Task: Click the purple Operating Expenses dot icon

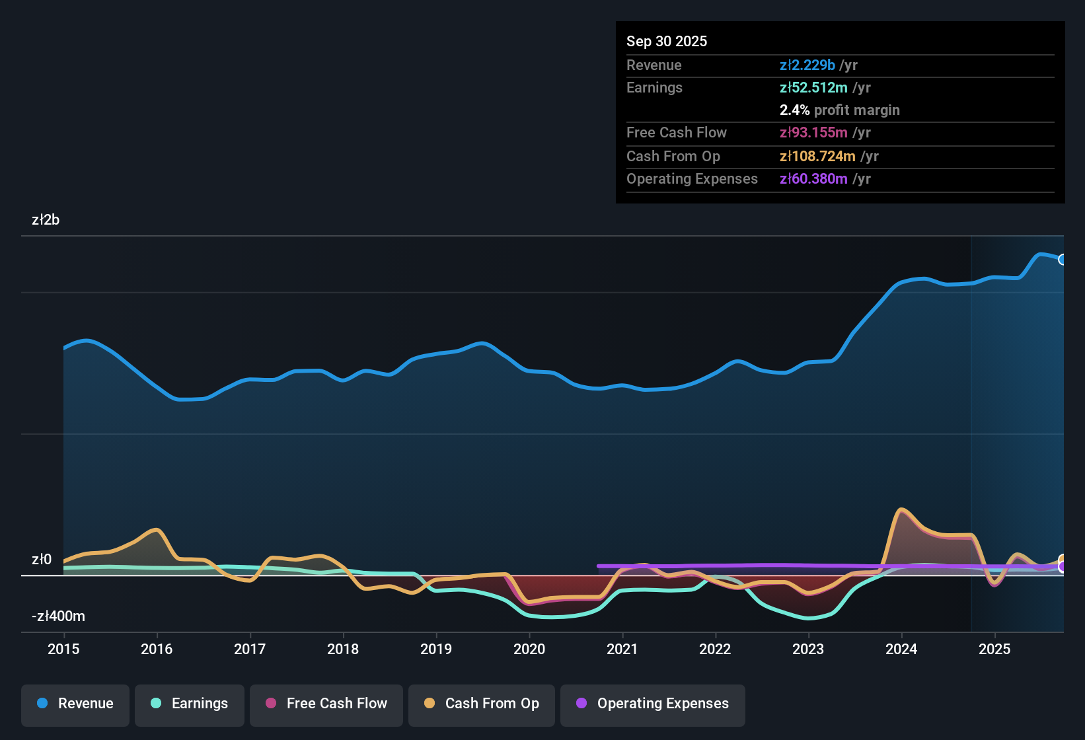Action: pos(581,704)
